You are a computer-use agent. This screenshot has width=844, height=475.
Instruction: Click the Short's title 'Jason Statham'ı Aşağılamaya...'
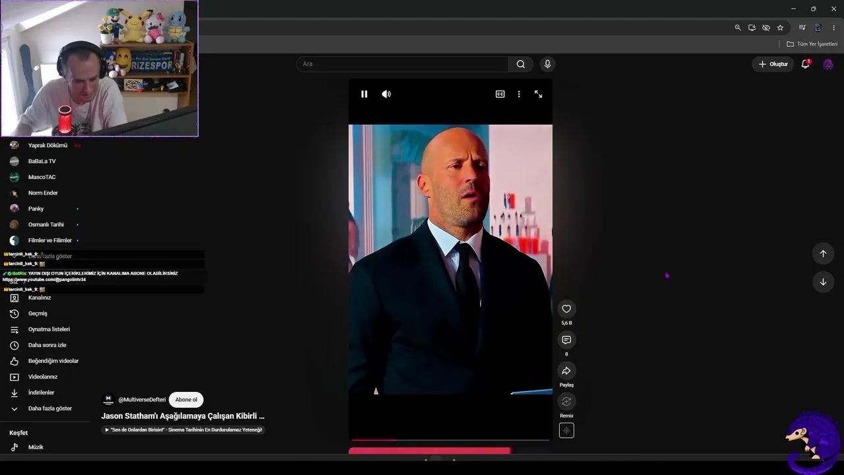pyautogui.click(x=183, y=416)
